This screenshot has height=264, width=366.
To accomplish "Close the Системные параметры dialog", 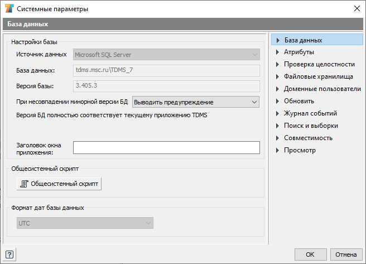I will [x=357, y=8].
